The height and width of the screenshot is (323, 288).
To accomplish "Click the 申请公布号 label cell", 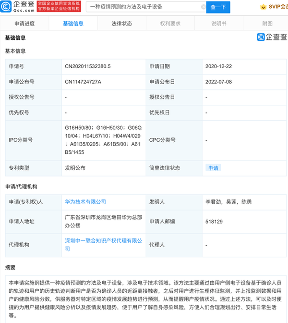I will click(33, 82).
